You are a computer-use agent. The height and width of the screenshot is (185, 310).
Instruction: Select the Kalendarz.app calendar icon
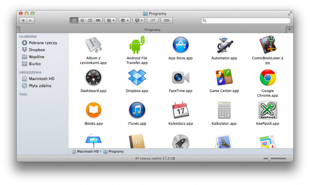180,110
